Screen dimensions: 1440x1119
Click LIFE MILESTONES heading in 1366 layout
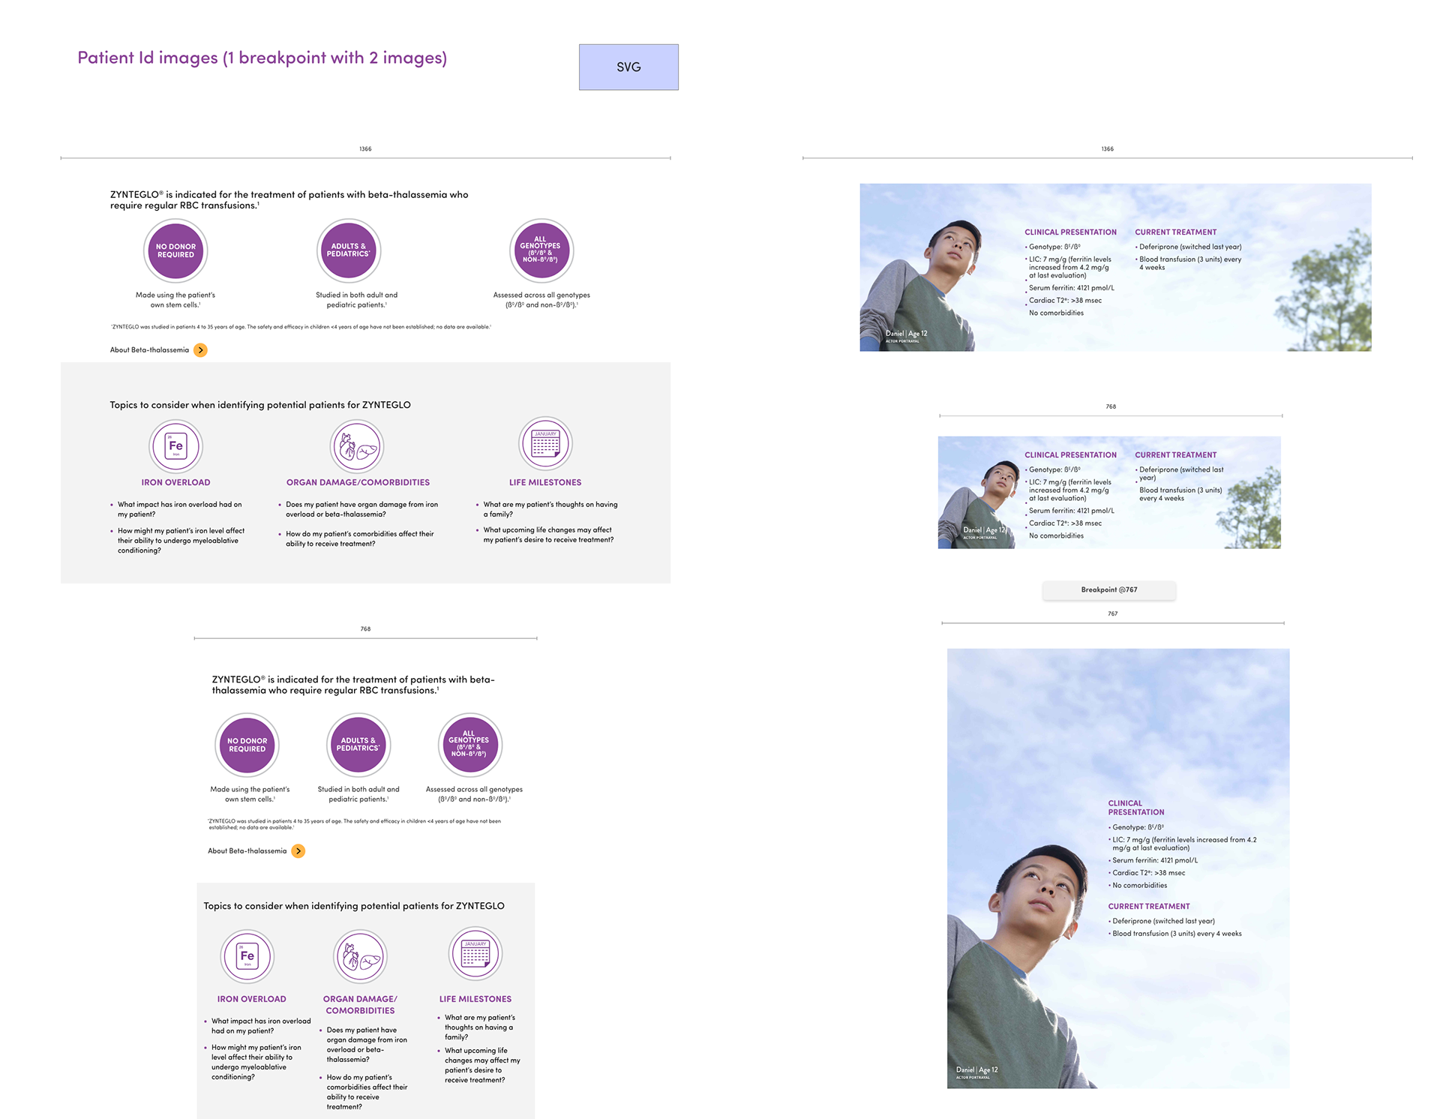click(x=545, y=482)
